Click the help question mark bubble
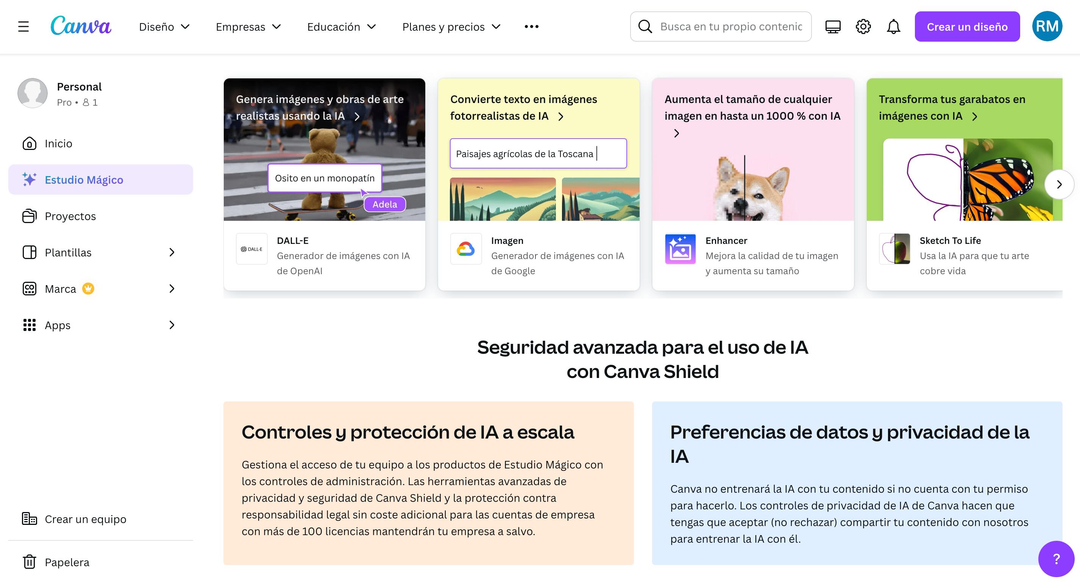Viewport: 1080px width, 587px height. 1056,559
